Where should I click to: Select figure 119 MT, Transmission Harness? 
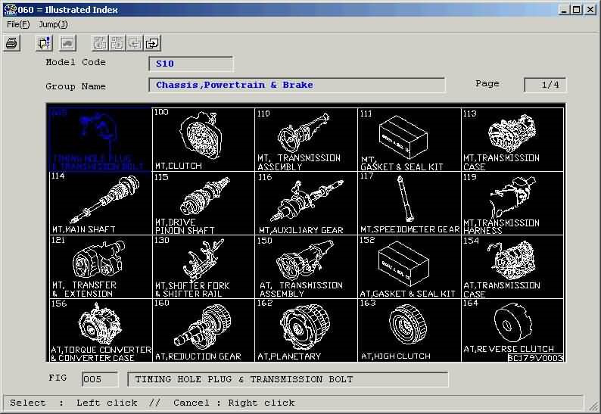tap(512, 203)
